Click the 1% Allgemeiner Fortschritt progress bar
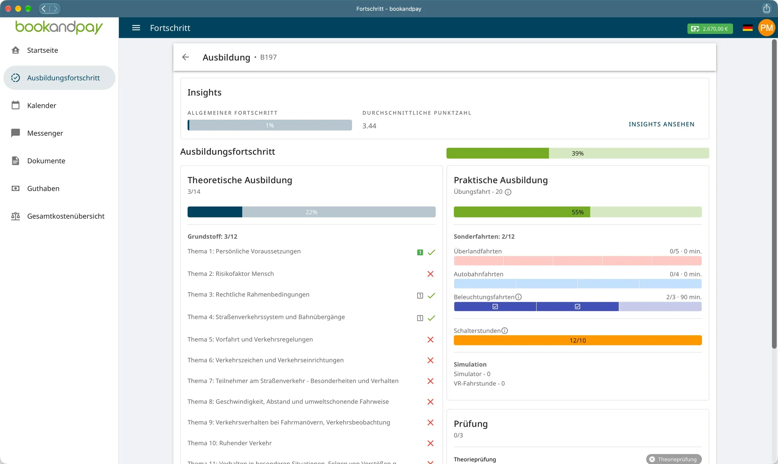Viewport: 778px width, 464px height. [x=270, y=125]
